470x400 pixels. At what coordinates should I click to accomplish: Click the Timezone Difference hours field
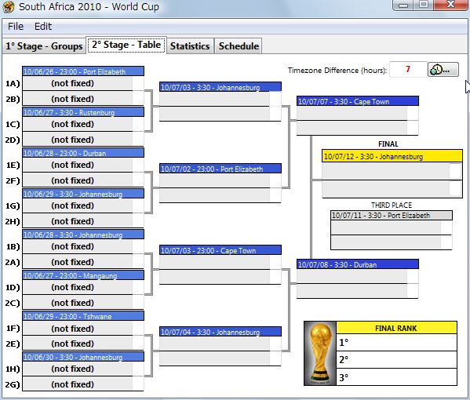tap(408, 70)
